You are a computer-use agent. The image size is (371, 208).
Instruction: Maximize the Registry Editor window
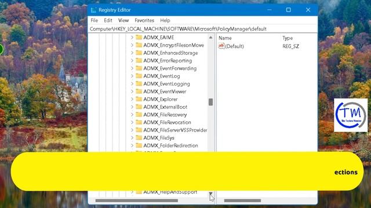coord(288,10)
